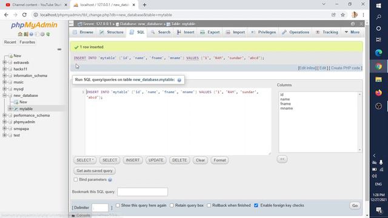
Task: Click Bookmark this SQL query input field
Action: pos(142,192)
